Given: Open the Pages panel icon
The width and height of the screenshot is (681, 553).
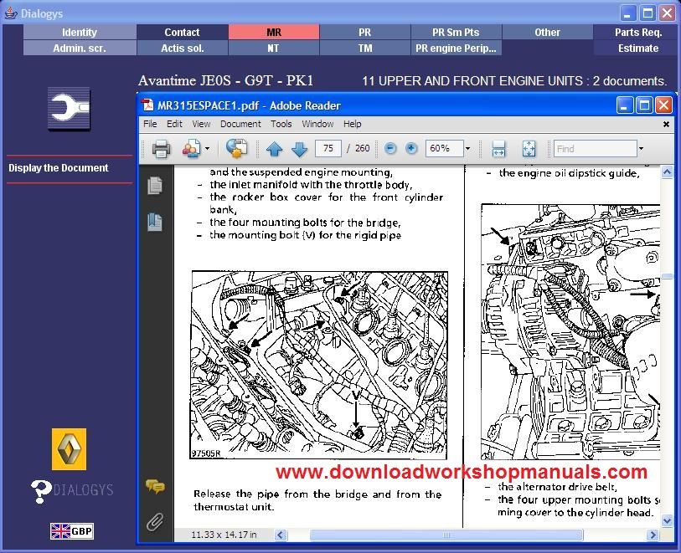Looking at the screenshot, I should pos(155,185).
